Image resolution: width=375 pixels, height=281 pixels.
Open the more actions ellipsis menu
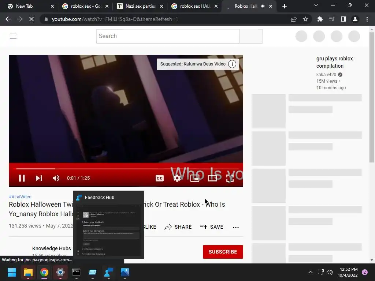pyautogui.click(x=236, y=227)
